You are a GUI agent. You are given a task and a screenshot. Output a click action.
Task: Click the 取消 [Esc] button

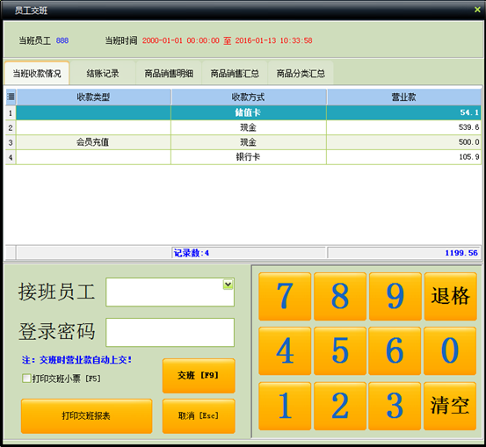(x=199, y=415)
